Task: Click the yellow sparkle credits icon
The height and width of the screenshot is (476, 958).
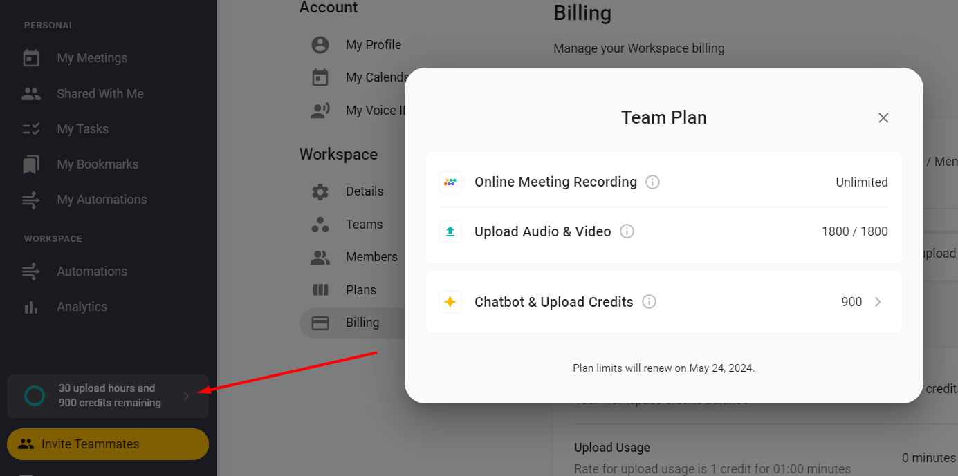Action: (450, 302)
